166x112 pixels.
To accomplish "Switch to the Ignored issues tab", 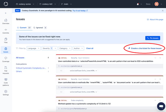I will 40,28.
